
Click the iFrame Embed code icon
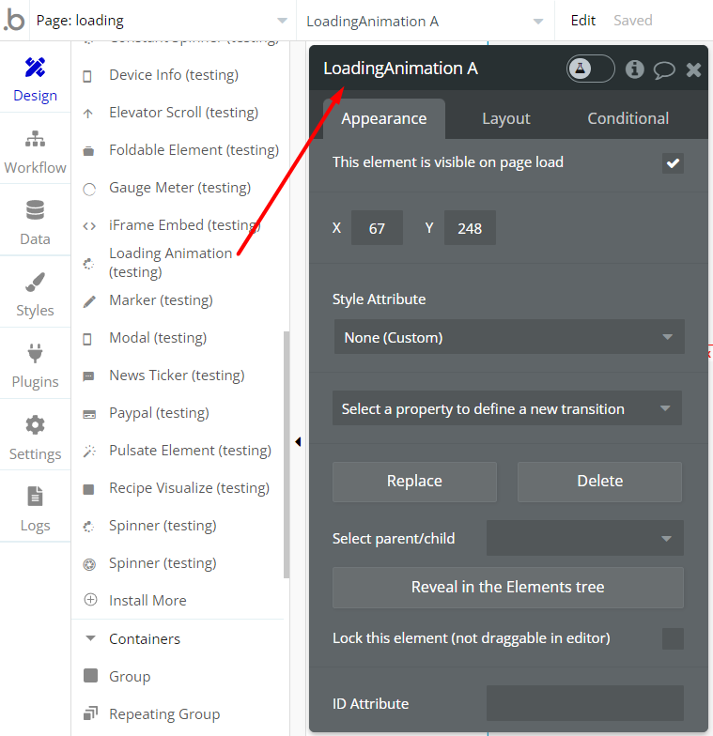[x=89, y=226]
